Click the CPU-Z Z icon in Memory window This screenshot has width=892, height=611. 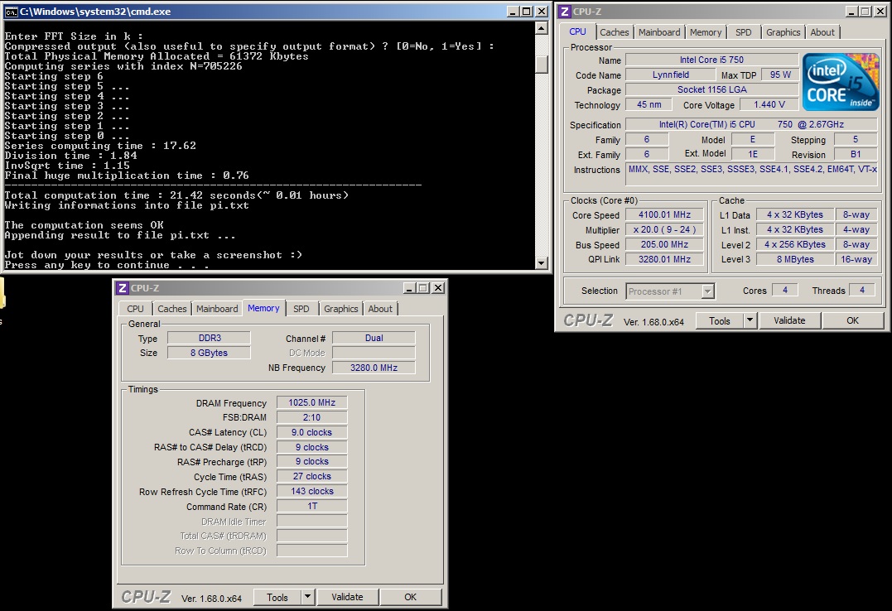click(123, 288)
